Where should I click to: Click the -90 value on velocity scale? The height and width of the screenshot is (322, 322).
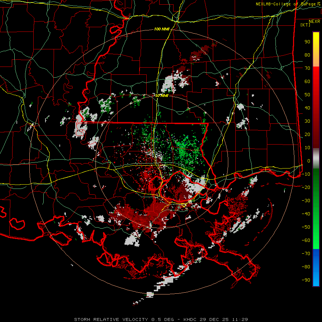click(306, 280)
